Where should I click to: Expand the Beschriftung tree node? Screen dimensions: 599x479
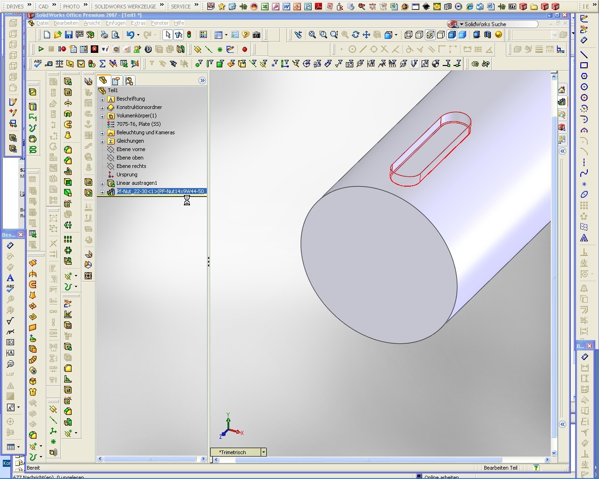[x=102, y=99]
